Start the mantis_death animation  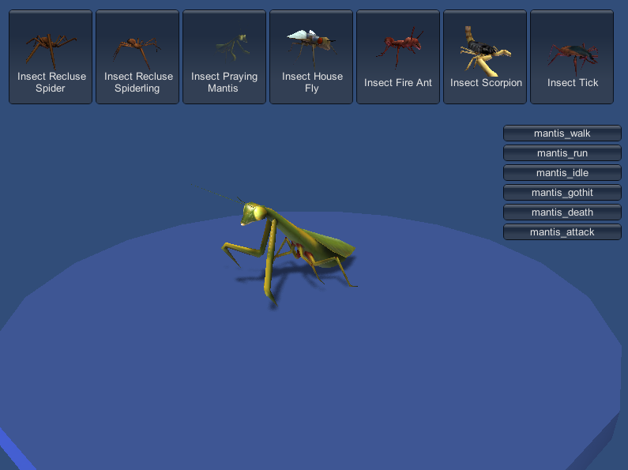[x=562, y=212]
